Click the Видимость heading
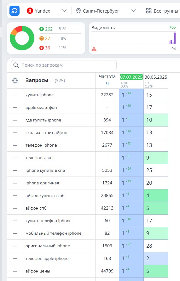This screenshot has height=281, width=180. (103, 28)
